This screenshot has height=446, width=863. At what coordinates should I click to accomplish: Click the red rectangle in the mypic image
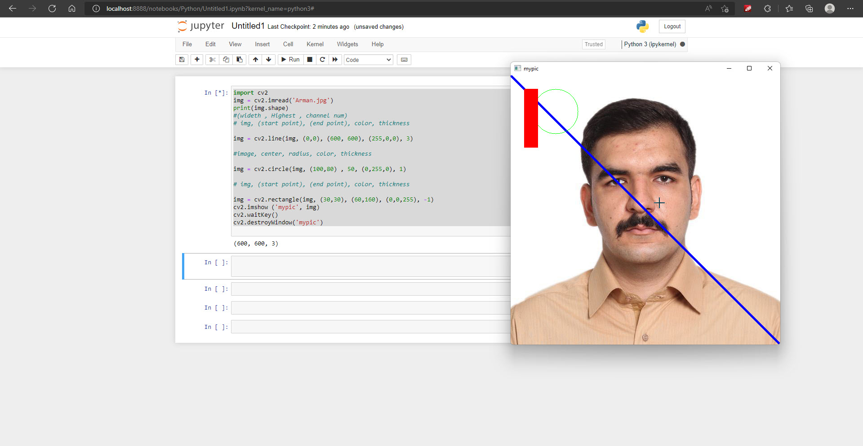tap(531, 118)
